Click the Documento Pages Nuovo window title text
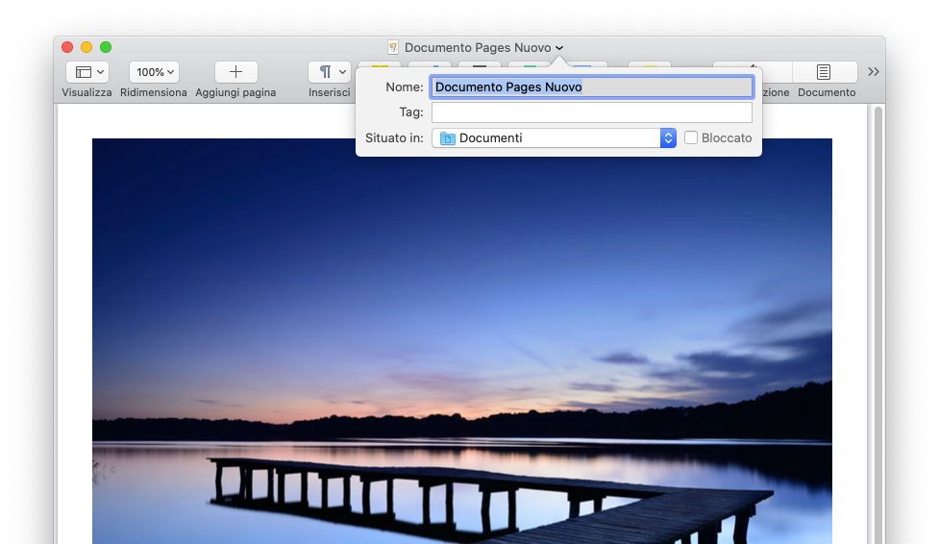Image resolution: width=939 pixels, height=544 pixels. coord(478,47)
